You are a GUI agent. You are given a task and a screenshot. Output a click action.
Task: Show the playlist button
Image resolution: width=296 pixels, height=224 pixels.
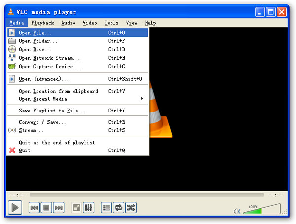click(106, 208)
